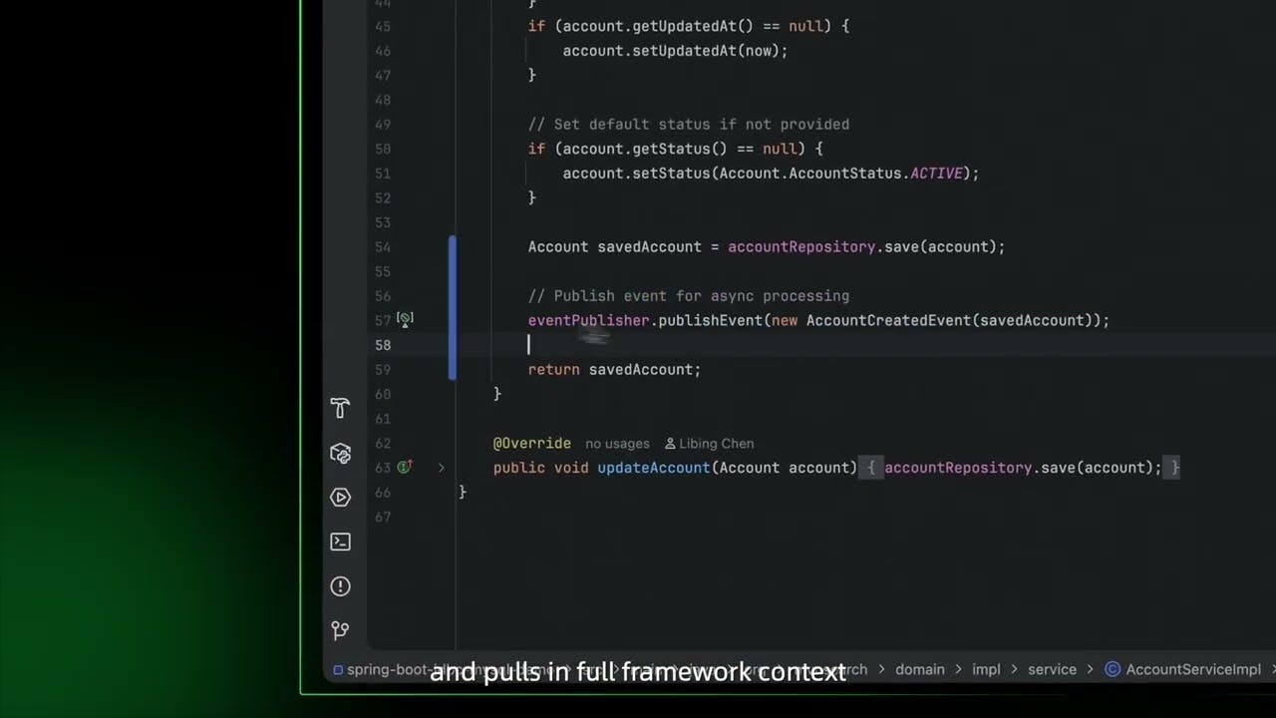Click 'AccountCreatedEvent' on line 57
This screenshot has height=718, width=1276.
coord(888,320)
